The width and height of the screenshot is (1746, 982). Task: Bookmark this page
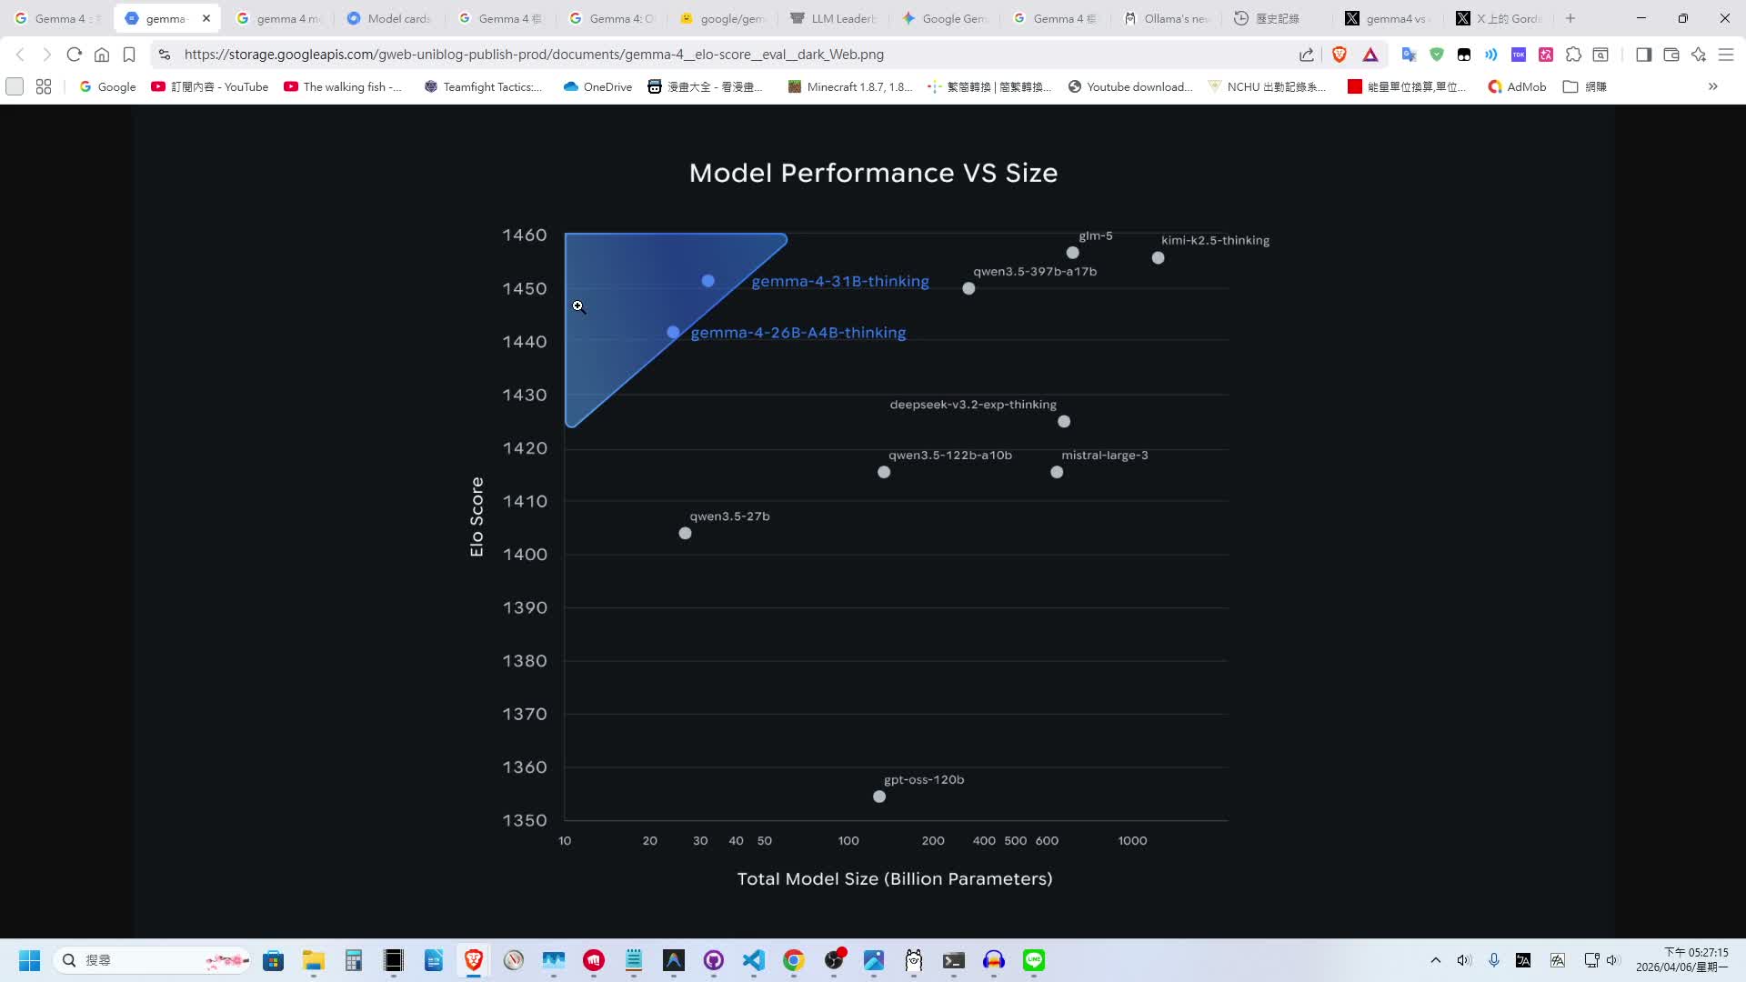(x=129, y=55)
